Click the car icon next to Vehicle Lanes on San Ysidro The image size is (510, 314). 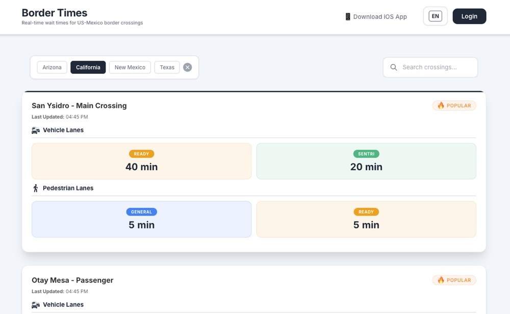(x=35, y=130)
